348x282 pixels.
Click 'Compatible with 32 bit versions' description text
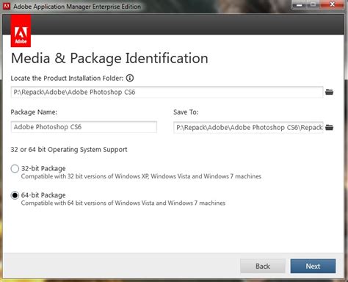pyautogui.click(x=141, y=176)
